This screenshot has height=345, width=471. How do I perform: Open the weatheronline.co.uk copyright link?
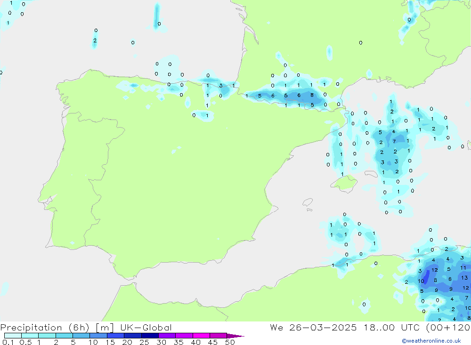pos(431,341)
